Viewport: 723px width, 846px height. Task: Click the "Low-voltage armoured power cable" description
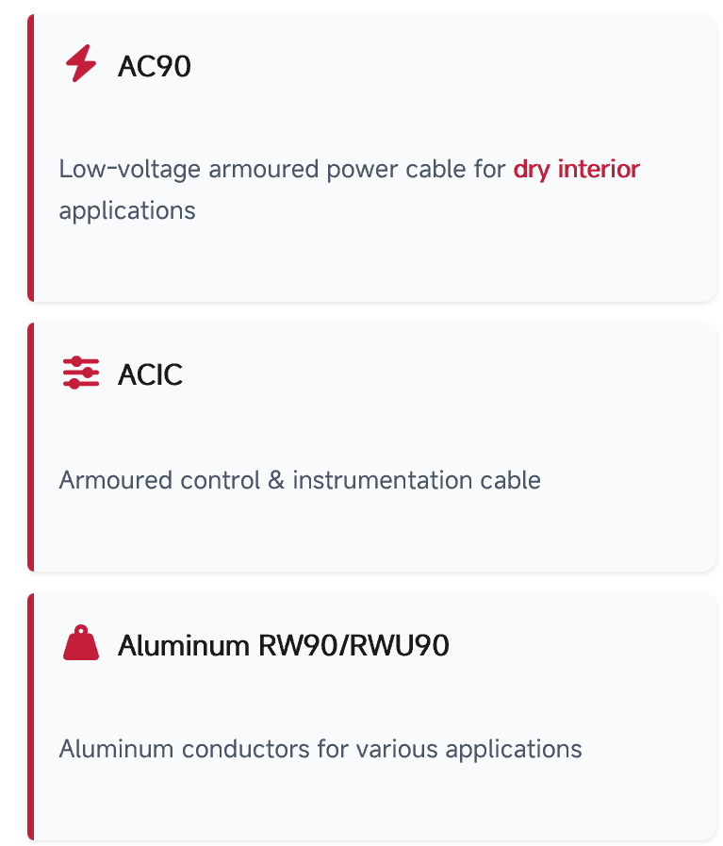[283, 170]
